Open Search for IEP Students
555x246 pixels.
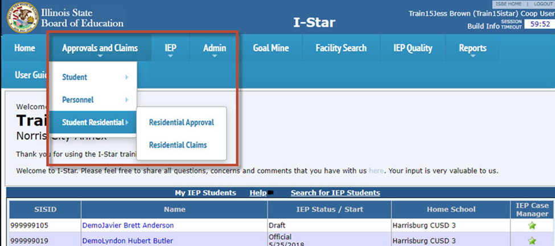pyautogui.click(x=335, y=193)
